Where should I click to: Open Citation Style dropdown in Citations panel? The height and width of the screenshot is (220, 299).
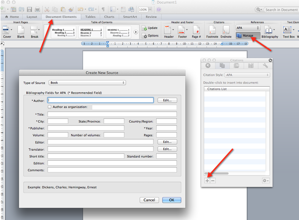[247, 75]
